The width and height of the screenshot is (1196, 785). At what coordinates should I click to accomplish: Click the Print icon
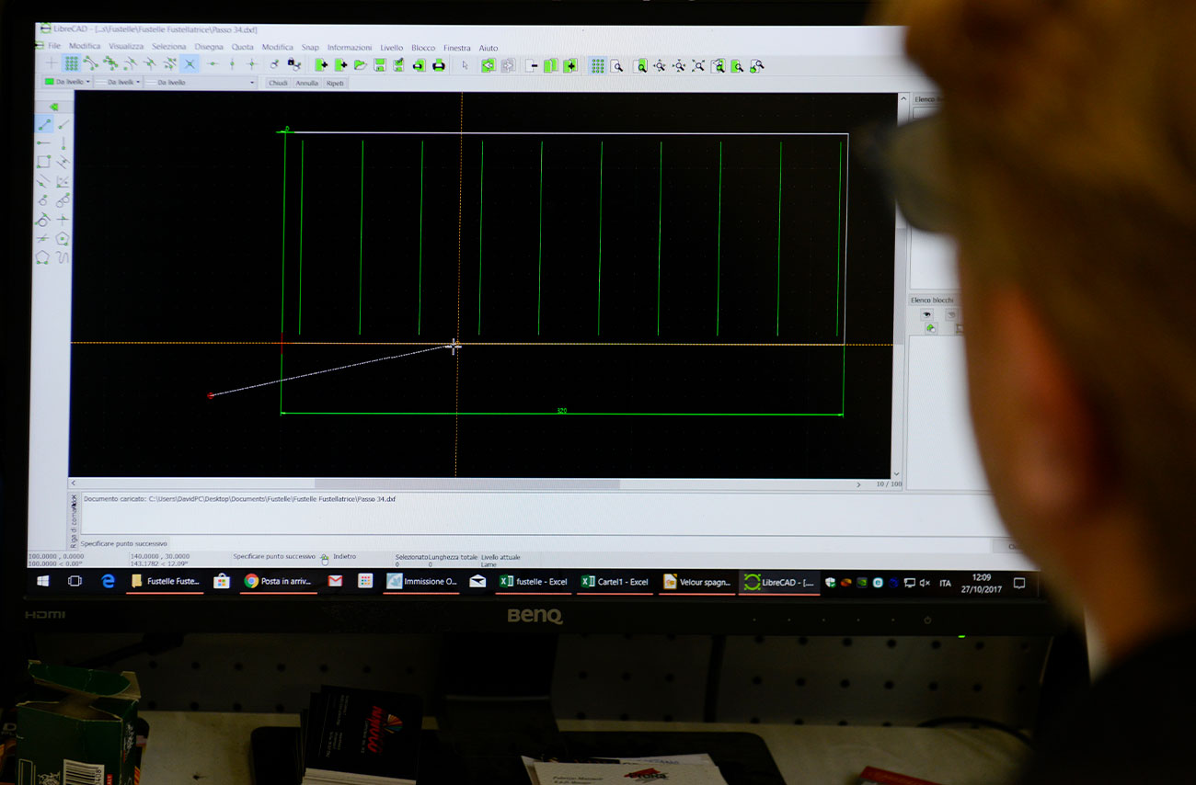pos(439,65)
